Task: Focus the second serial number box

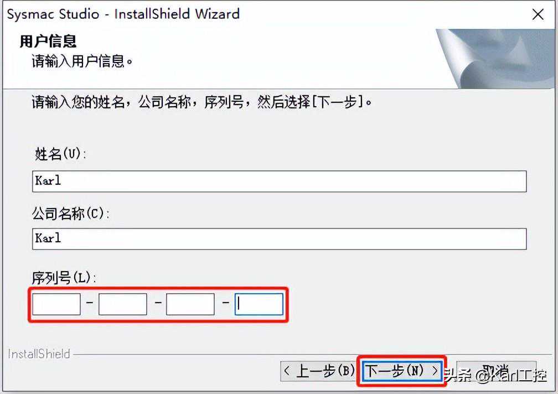Action: coord(123,304)
